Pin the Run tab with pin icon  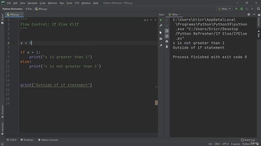161,45
